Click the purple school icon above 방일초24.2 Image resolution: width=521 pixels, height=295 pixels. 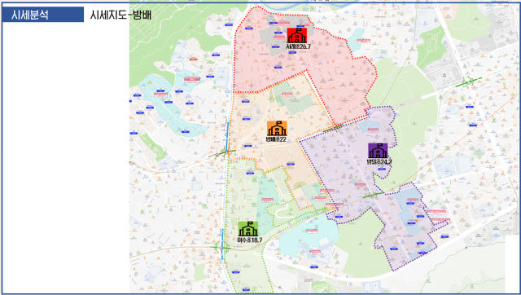(378, 151)
